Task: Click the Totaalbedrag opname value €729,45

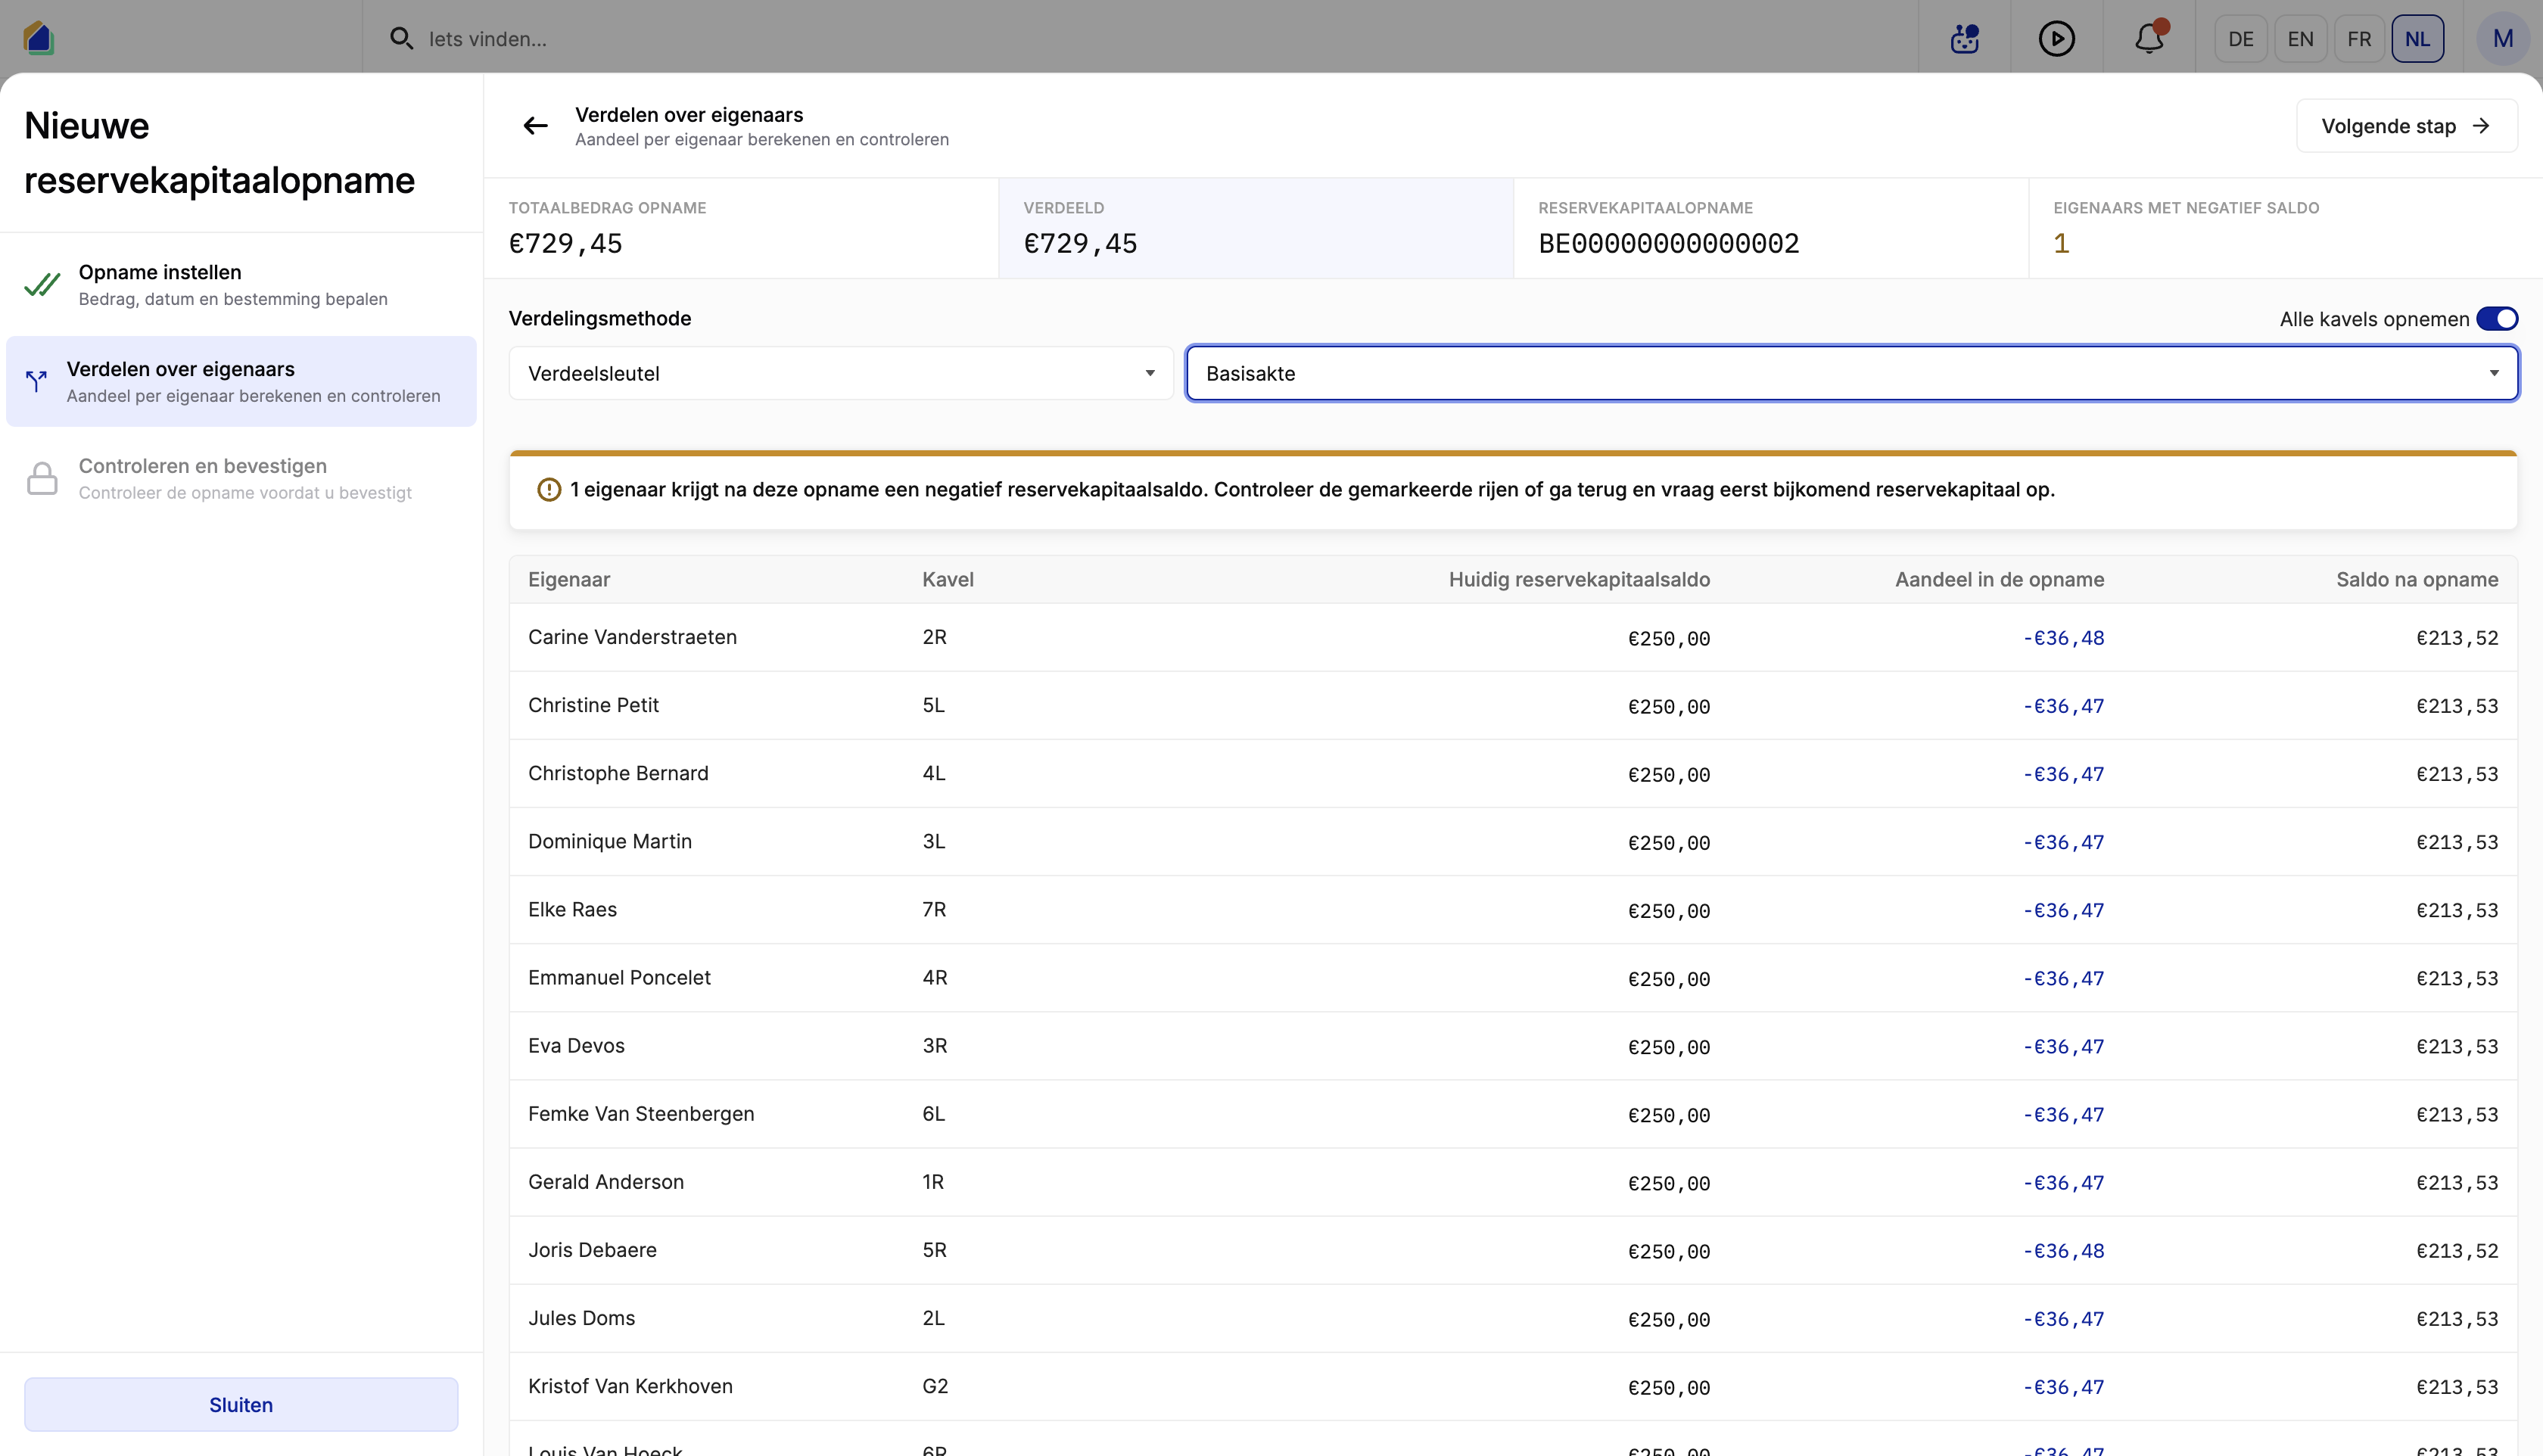Action: [x=566, y=243]
